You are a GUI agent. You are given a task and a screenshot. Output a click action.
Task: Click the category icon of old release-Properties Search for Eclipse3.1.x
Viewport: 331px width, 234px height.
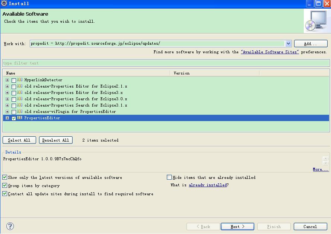click(x=20, y=105)
